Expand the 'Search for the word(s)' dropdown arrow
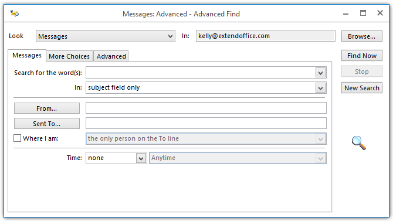Image resolution: width=393 pixels, height=221 pixels. tap(320, 73)
